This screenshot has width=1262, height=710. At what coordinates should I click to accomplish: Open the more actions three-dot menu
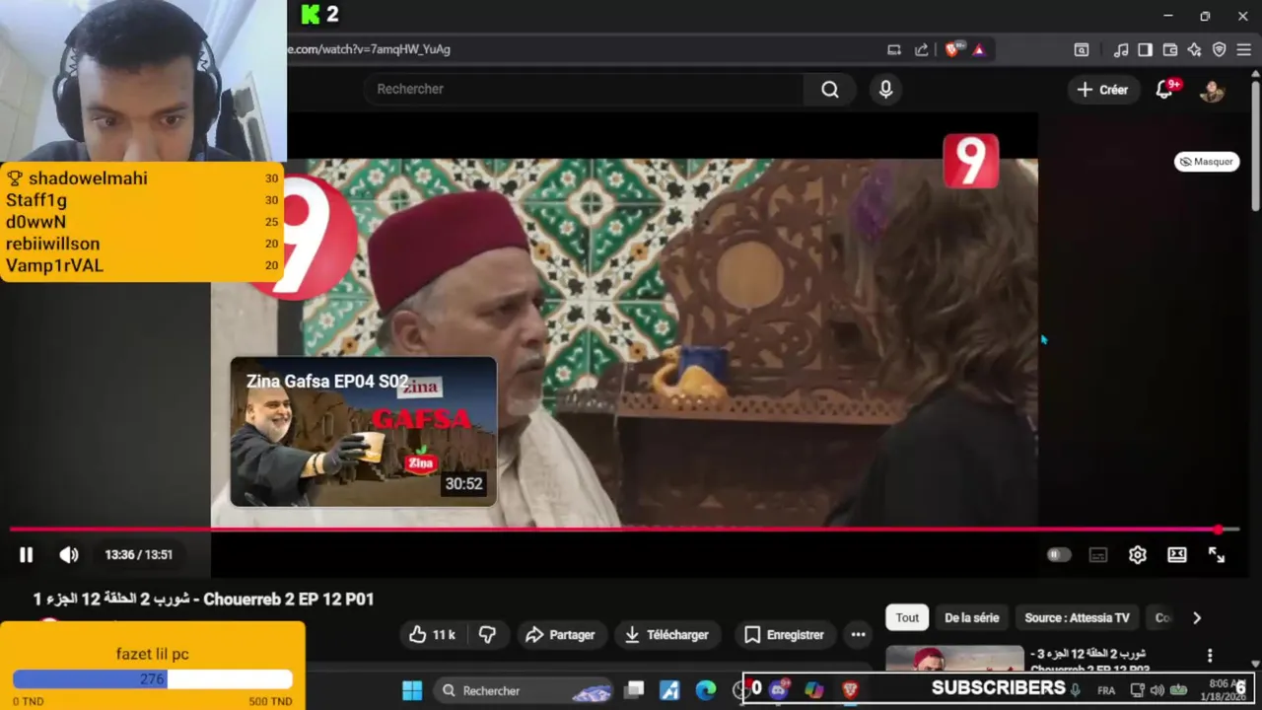pos(858,635)
